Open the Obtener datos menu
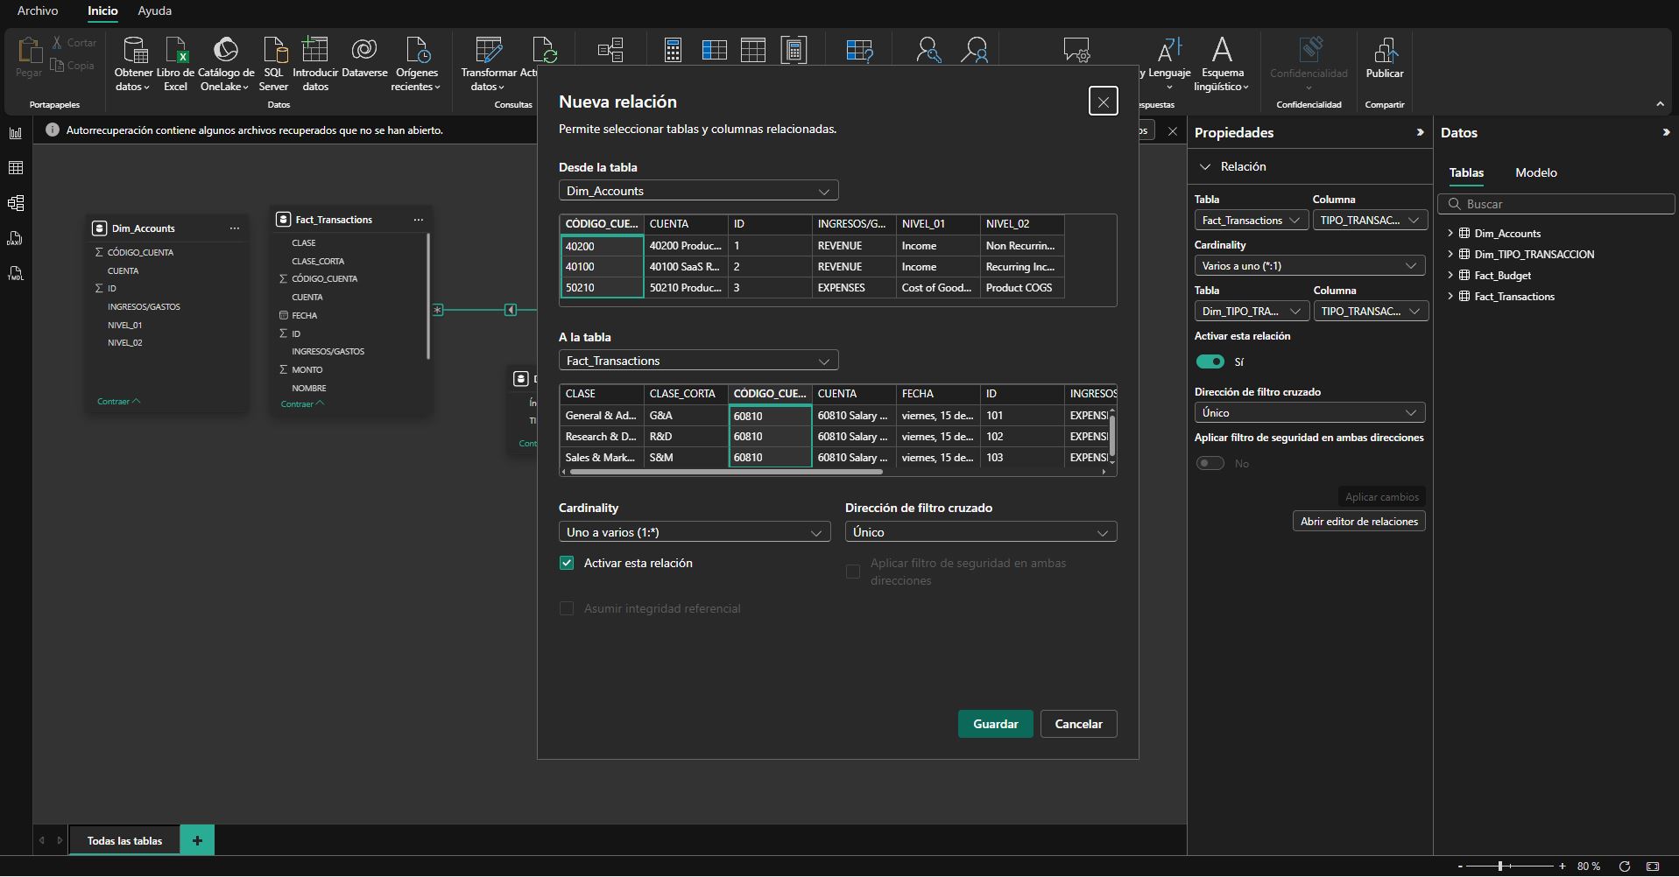The height and width of the screenshot is (877, 1679). coord(134,65)
